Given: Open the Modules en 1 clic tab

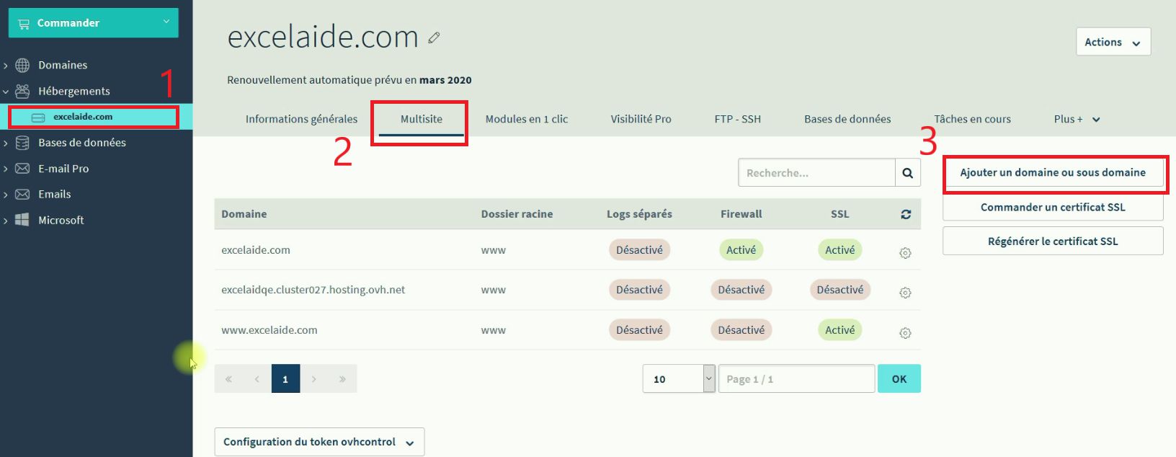Looking at the screenshot, I should [527, 119].
